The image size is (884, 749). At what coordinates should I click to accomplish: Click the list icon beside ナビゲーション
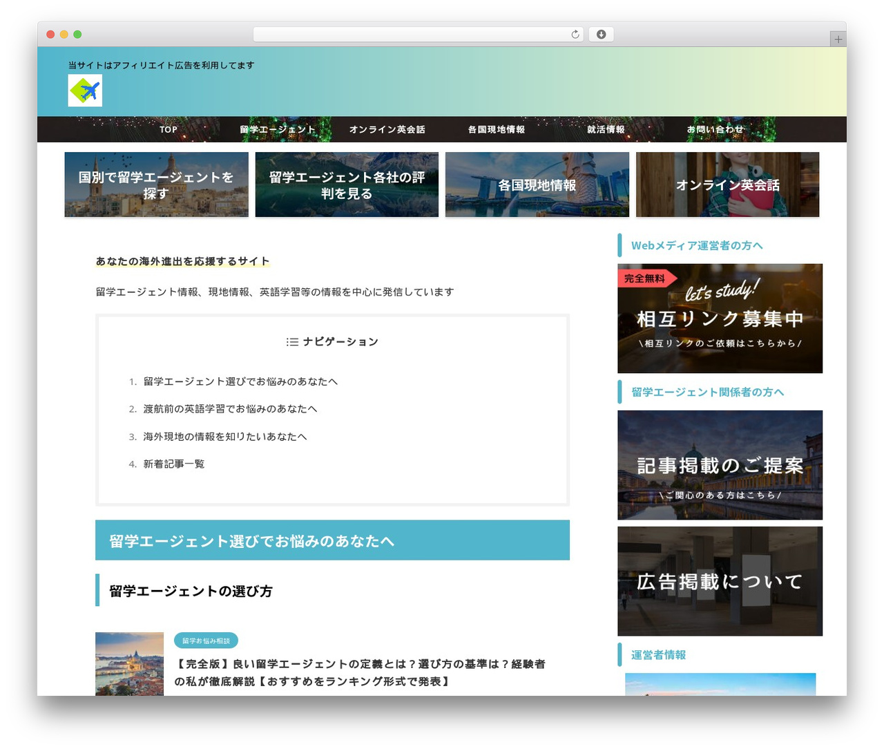point(292,342)
